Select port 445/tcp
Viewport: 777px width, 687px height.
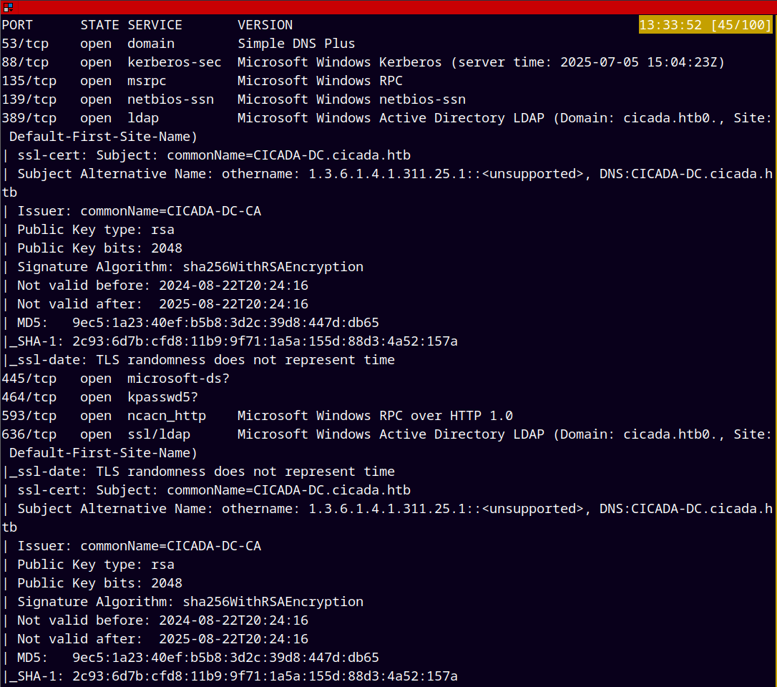[x=29, y=379]
